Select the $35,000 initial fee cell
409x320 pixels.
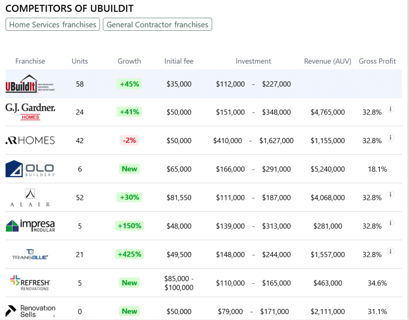click(179, 84)
